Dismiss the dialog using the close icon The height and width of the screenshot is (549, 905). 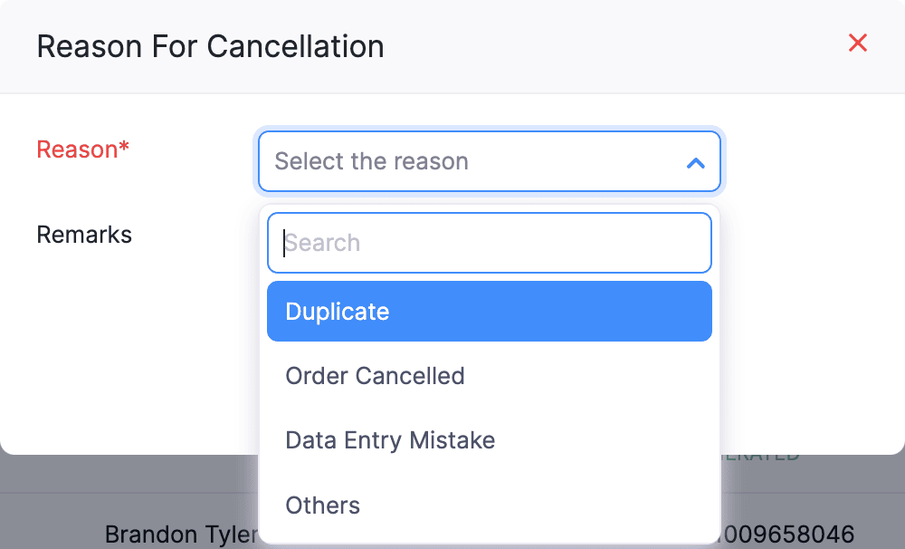[x=857, y=43]
